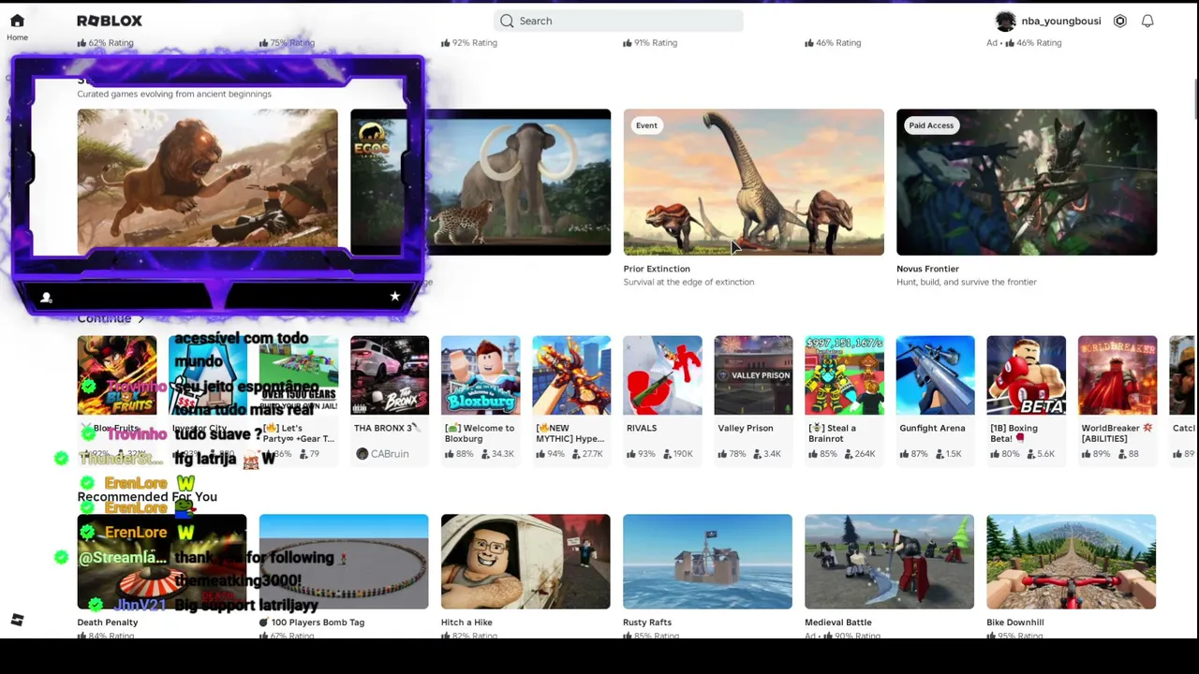Click the Gunfight Arena title text
This screenshot has width=1199, height=674.
click(932, 428)
